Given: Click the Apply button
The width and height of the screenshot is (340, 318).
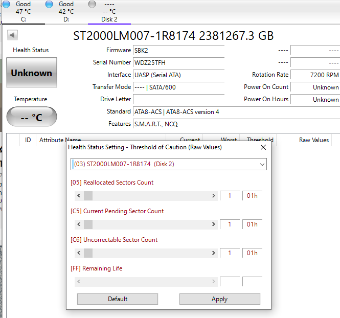Looking at the screenshot, I should 220,299.
